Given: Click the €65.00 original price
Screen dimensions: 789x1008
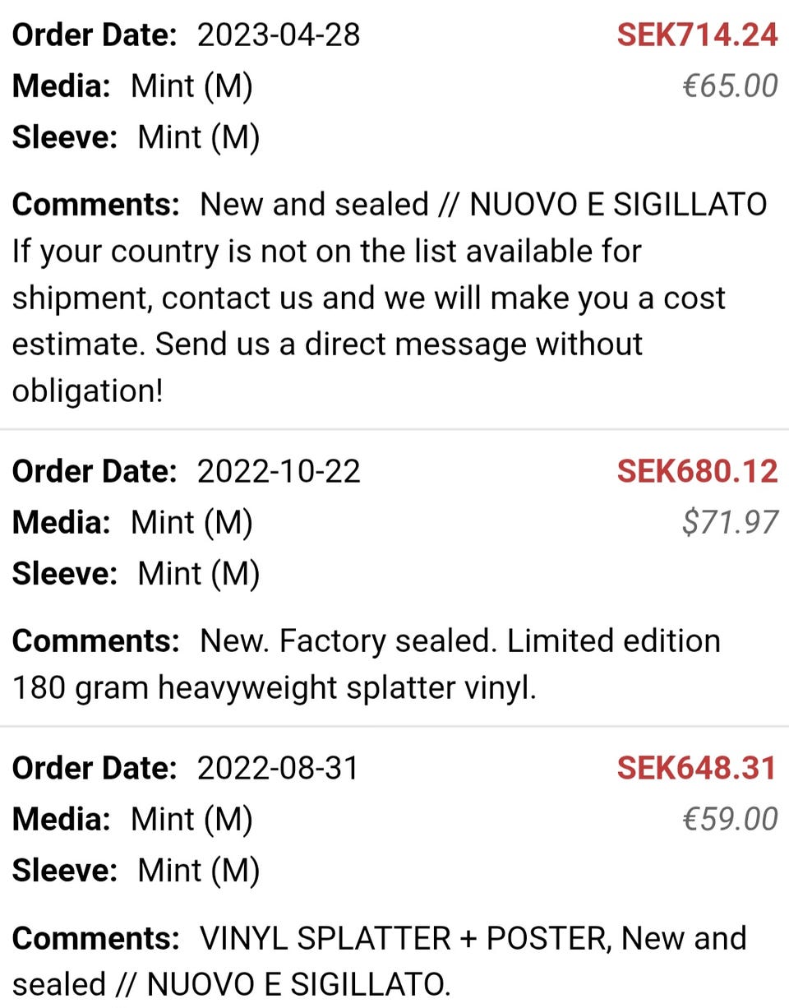Looking at the screenshot, I should [x=730, y=86].
